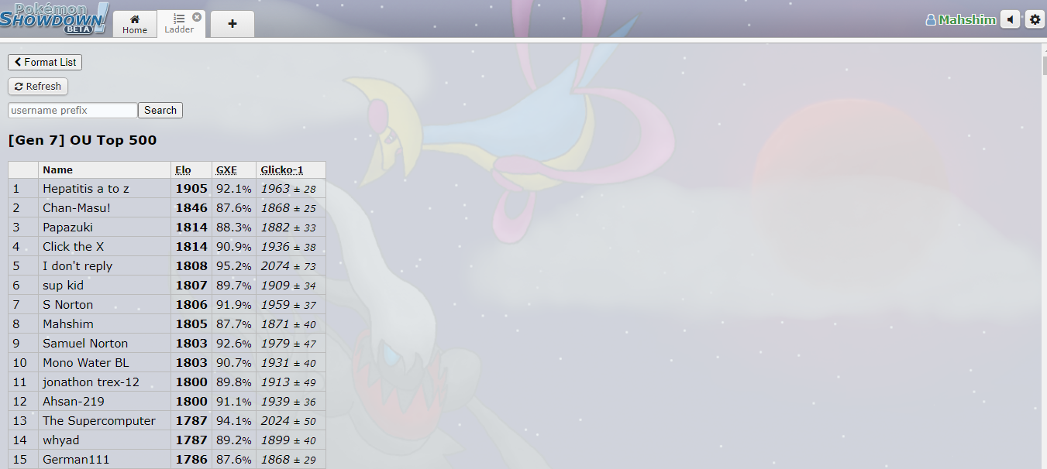The image size is (1047, 469).
Task: Refresh the ladder rankings
Action: (x=38, y=86)
